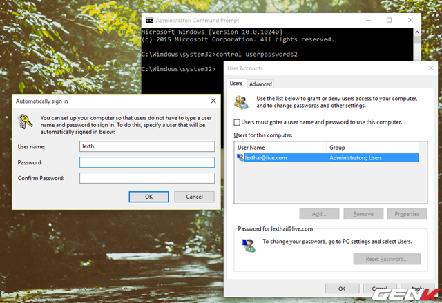Click the 'Administrators; Users' group cell
Screen dimensions: 442x303
click(x=356, y=158)
